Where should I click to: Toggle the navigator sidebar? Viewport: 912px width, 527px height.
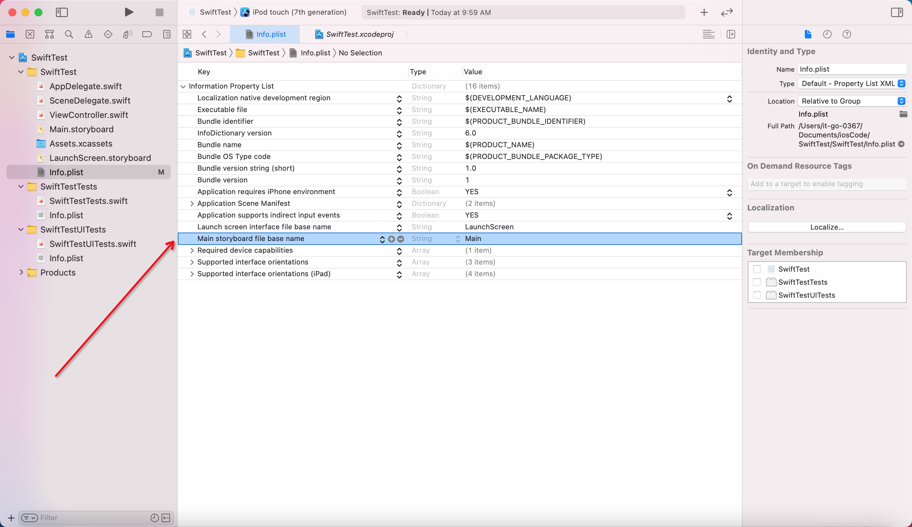(x=62, y=12)
